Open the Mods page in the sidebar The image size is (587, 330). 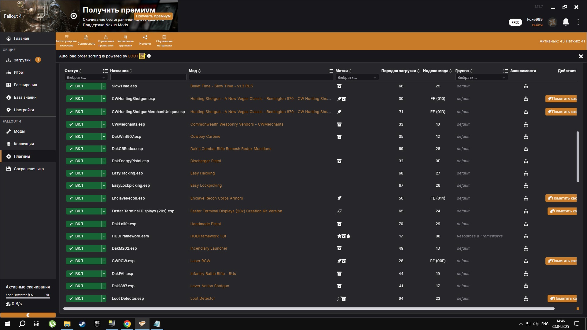19,131
